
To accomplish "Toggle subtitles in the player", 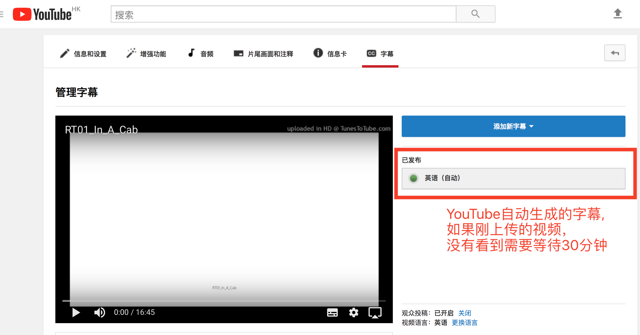I will click(x=332, y=312).
